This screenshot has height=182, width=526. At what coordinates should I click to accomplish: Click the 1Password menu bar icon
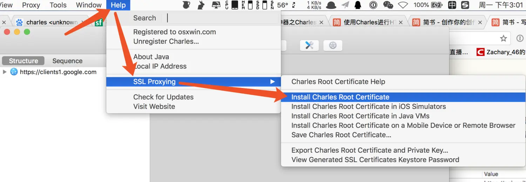point(373,5)
